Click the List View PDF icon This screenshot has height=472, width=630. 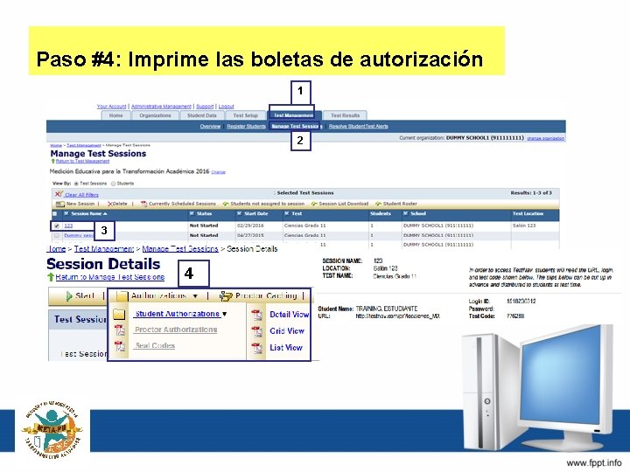[x=257, y=348]
